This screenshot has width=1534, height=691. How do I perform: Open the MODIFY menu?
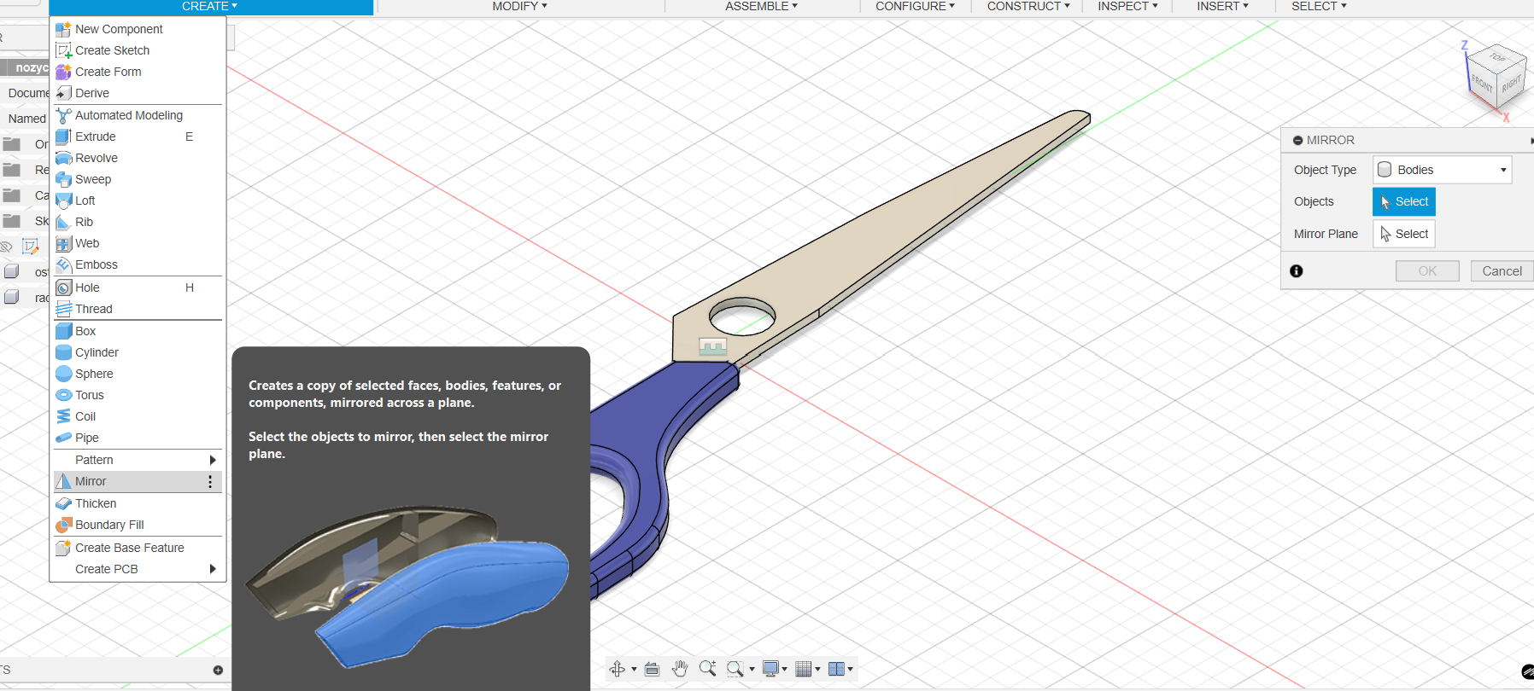(519, 7)
